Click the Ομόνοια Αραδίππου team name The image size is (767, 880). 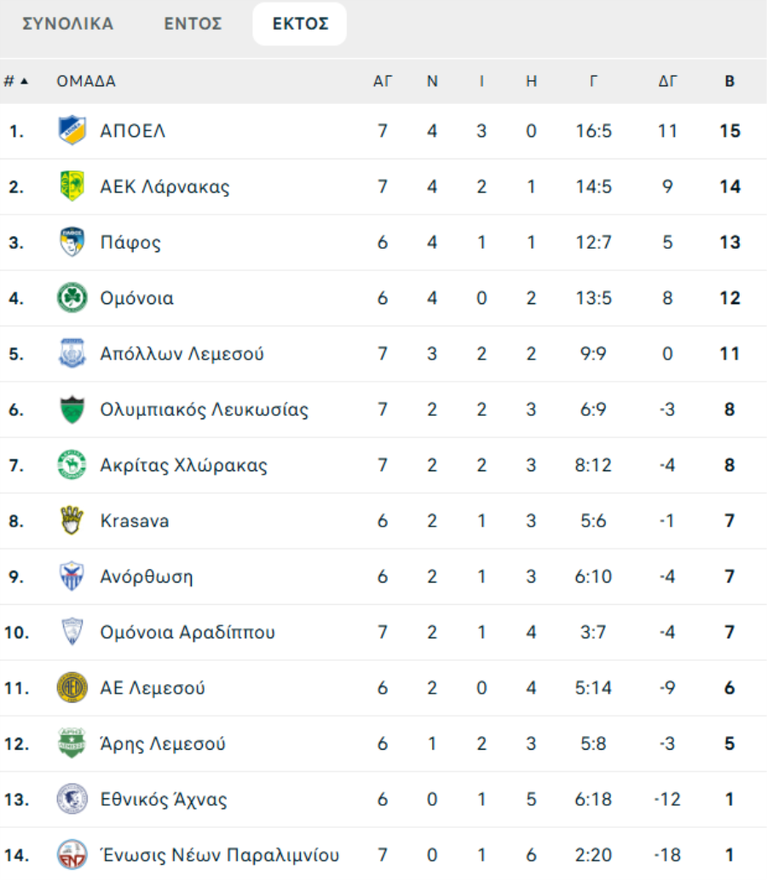click(187, 632)
